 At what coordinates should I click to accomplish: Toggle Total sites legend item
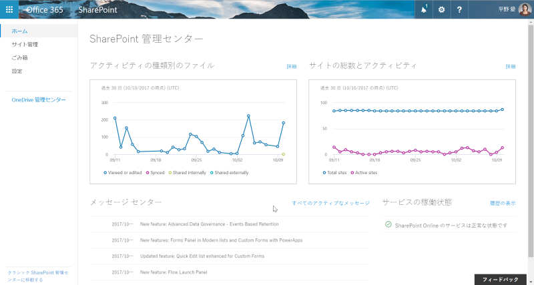pyautogui.click(x=334, y=173)
